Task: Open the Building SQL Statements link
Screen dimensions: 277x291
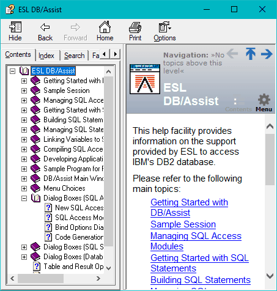Action: (x=201, y=280)
